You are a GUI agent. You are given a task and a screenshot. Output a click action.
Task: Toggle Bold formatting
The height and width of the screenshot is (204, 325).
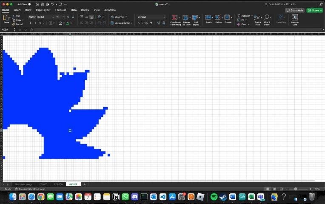click(x=31, y=23)
